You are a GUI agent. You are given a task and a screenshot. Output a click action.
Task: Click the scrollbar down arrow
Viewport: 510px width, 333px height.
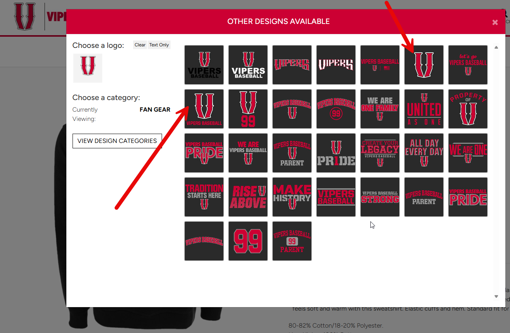(x=496, y=296)
